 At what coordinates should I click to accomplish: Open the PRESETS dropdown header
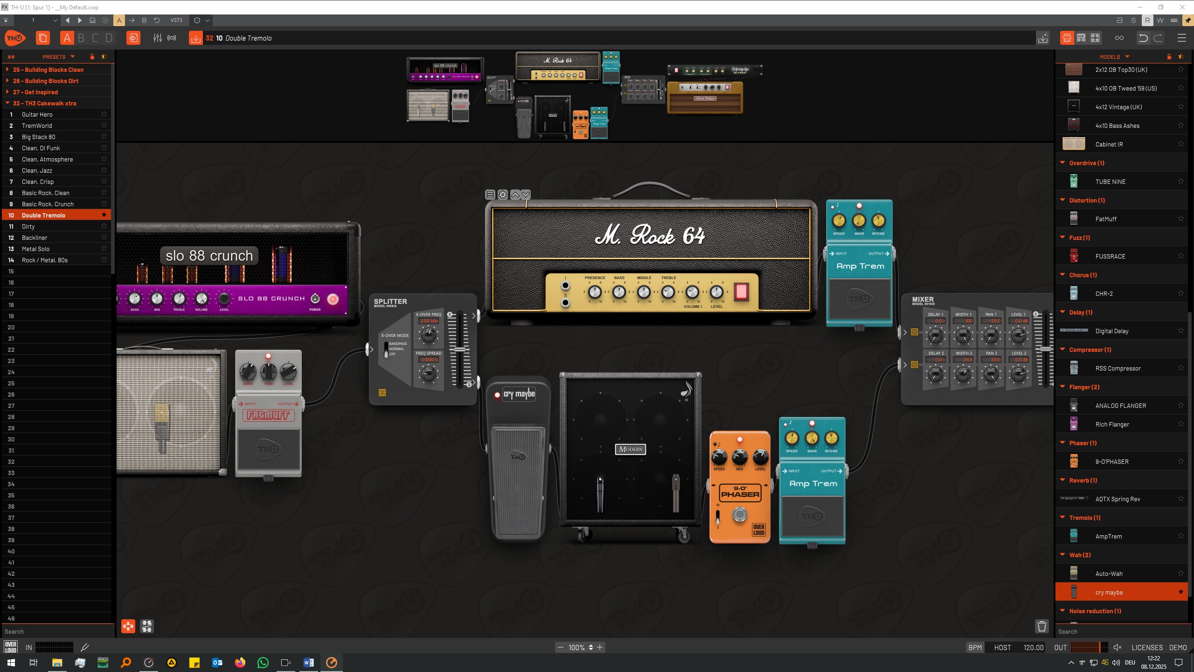click(59, 56)
